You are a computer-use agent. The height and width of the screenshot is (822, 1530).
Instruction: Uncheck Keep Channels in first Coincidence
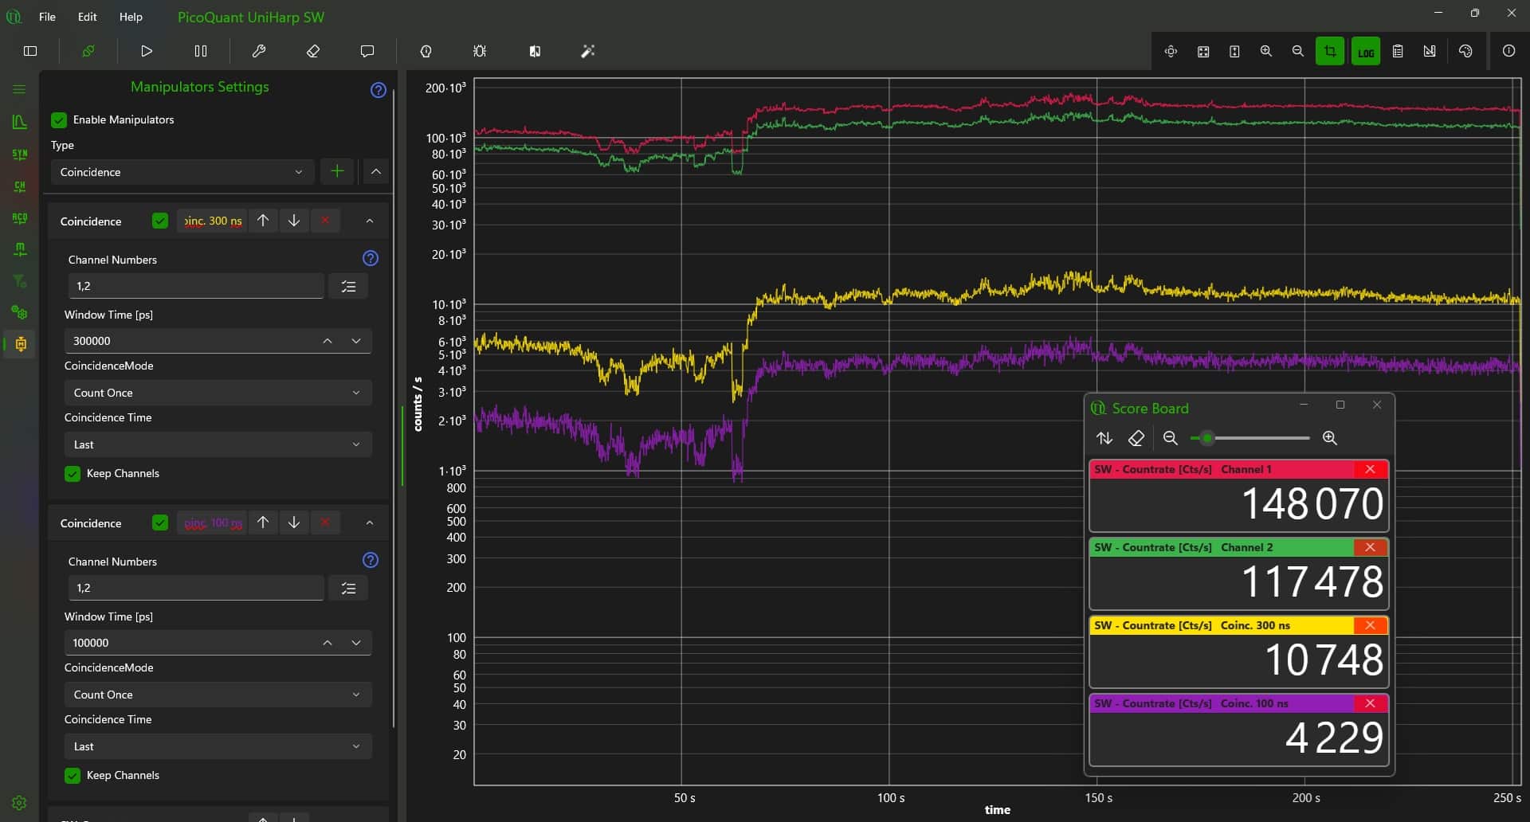tap(72, 473)
